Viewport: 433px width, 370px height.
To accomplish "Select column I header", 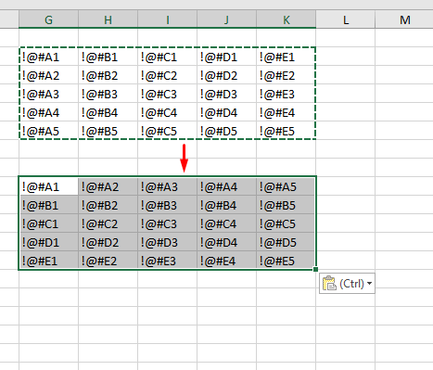I will click(x=167, y=19).
